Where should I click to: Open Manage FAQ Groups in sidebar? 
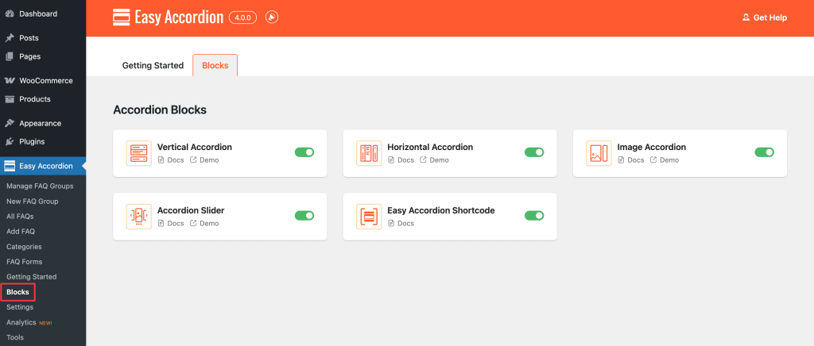[40, 186]
